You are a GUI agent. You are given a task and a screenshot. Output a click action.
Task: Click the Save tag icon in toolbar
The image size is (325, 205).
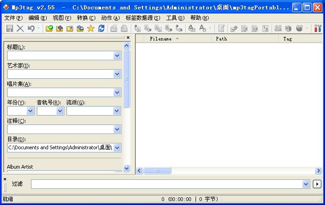9,28
